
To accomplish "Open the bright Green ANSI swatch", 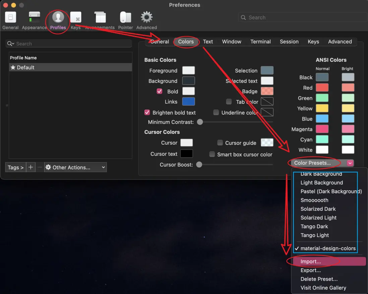I will (348, 98).
